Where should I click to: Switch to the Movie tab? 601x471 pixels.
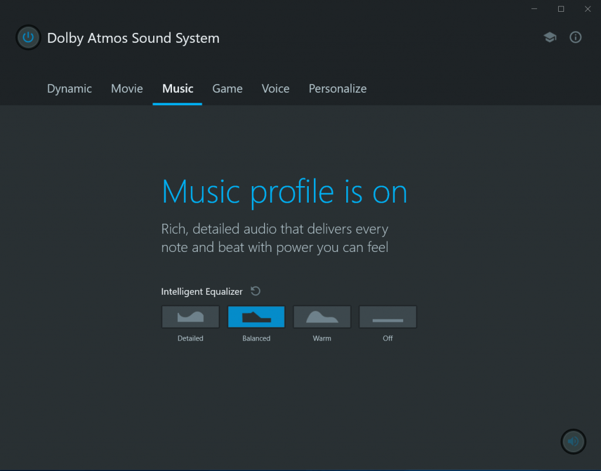click(x=127, y=88)
